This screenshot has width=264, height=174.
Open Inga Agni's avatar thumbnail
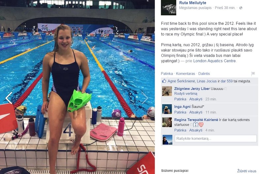click(167, 109)
